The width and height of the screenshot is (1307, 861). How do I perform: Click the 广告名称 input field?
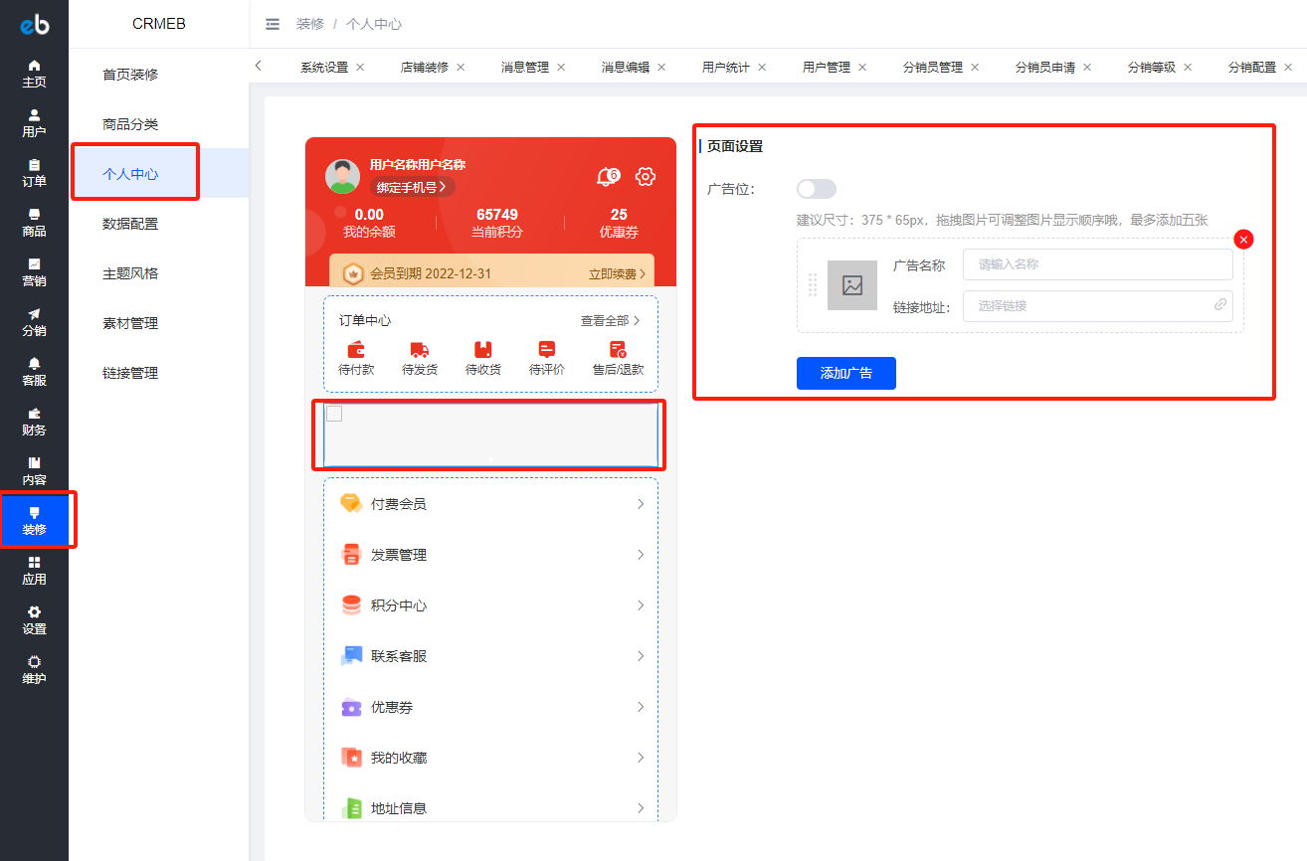click(x=1098, y=264)
